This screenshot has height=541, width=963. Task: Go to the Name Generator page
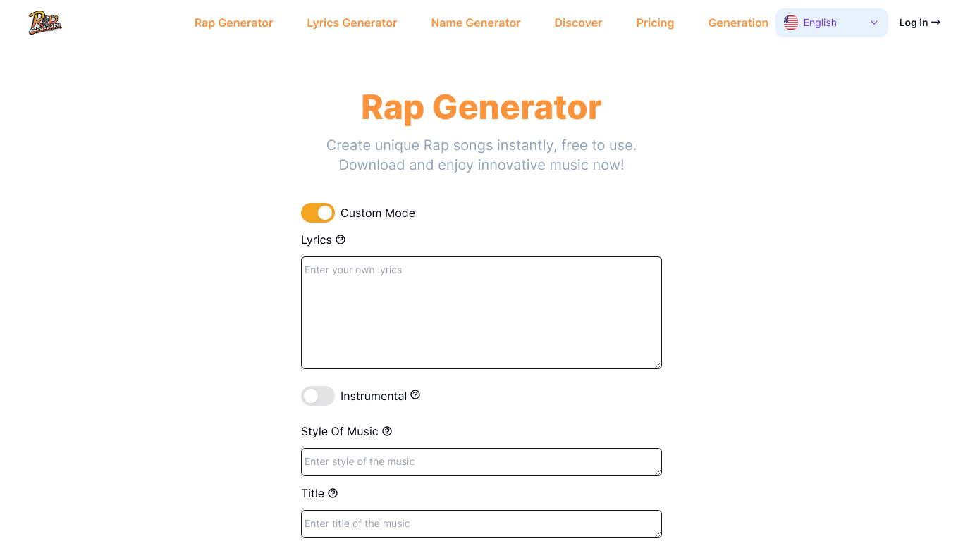[x=476, y=23]
